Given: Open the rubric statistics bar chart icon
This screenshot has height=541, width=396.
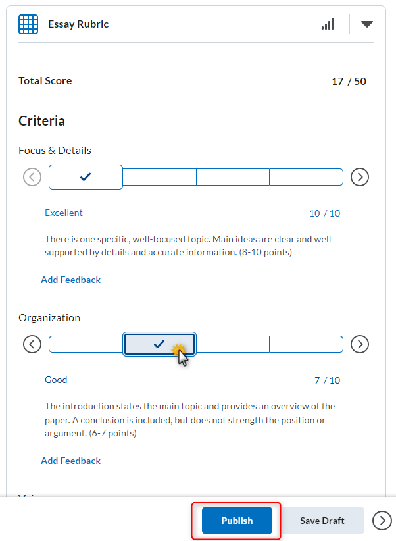Looking at the screenshot, I should pos(328,24).
